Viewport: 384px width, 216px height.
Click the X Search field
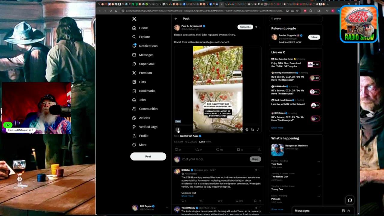pyautogui.click(x=295, y=19)
